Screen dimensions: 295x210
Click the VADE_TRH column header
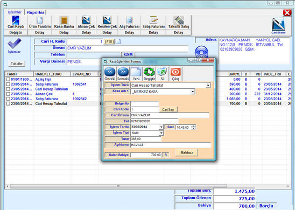(274, 74)
